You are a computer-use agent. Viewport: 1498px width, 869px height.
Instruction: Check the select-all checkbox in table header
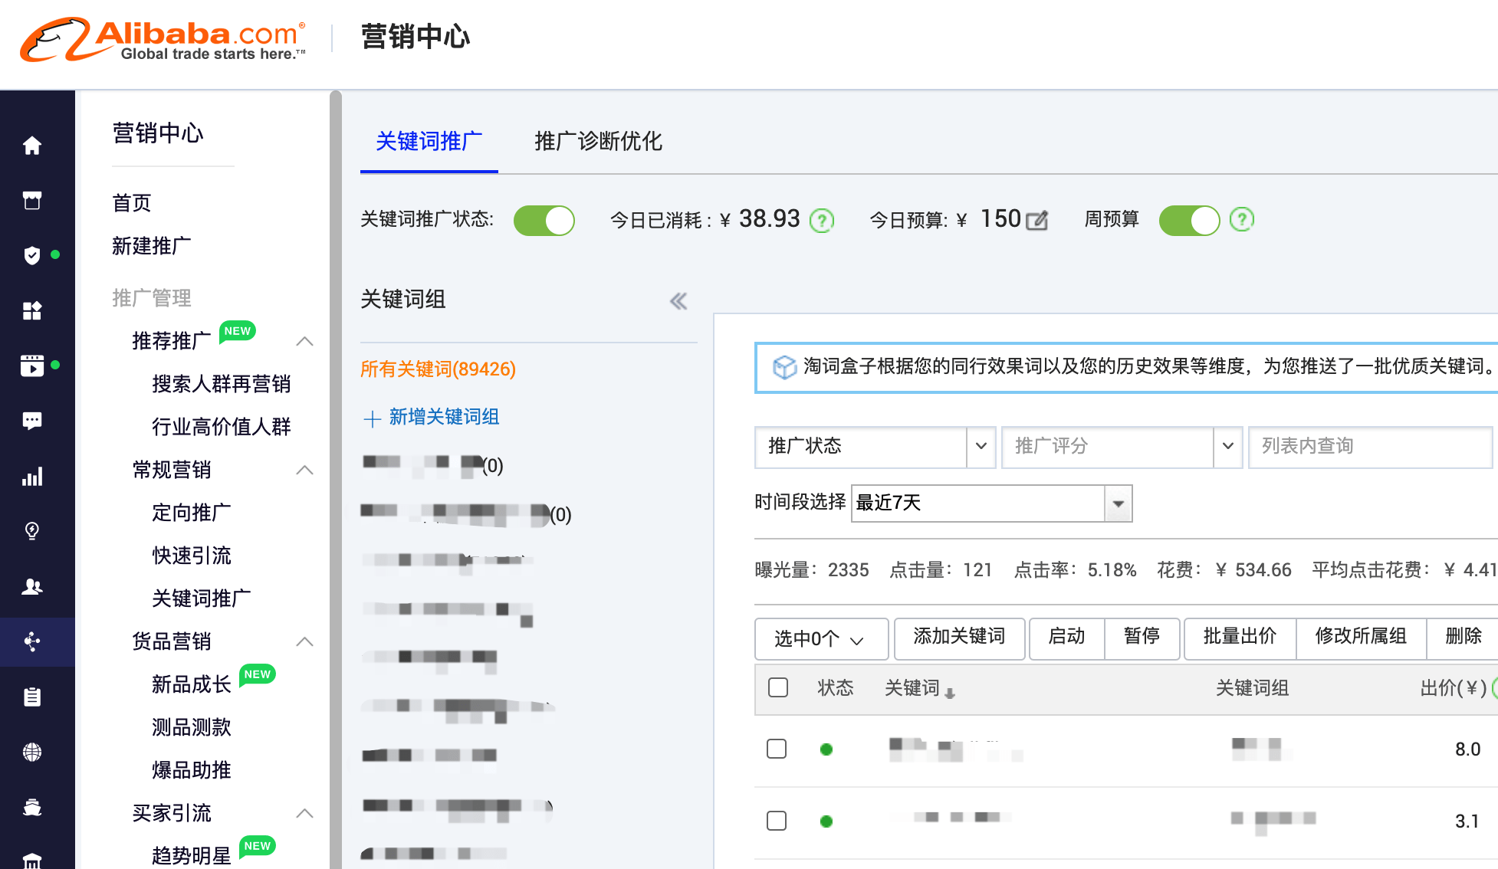coord(778,687)
